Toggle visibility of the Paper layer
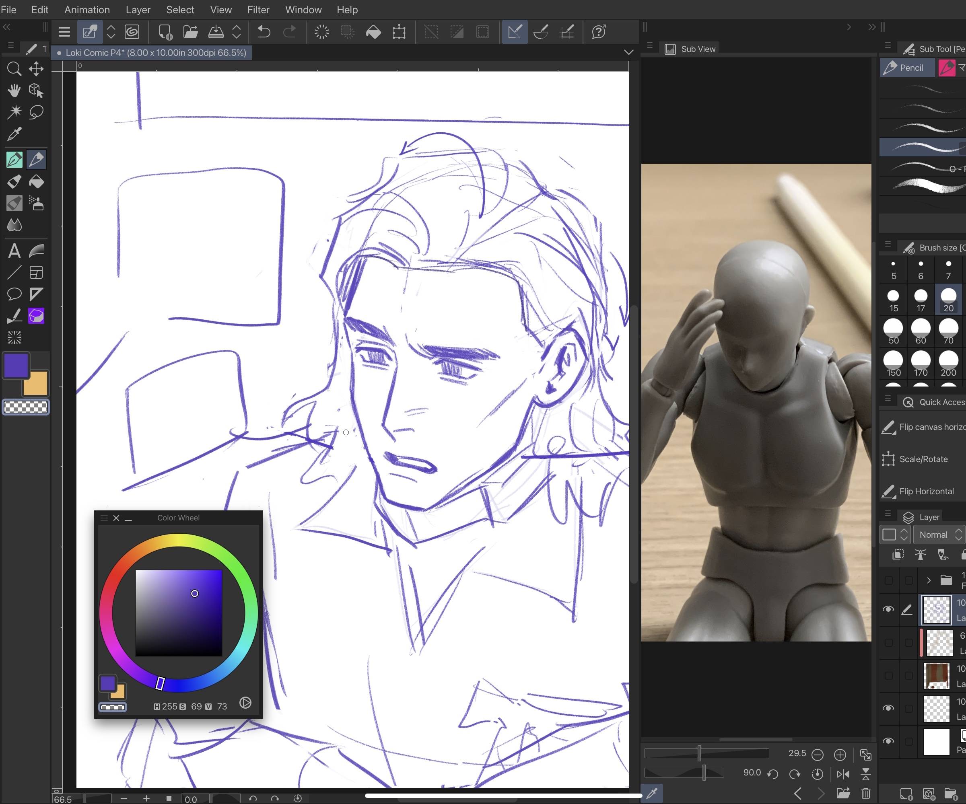The height and width of the screenshot is (804, 966). tap(888, 741)
